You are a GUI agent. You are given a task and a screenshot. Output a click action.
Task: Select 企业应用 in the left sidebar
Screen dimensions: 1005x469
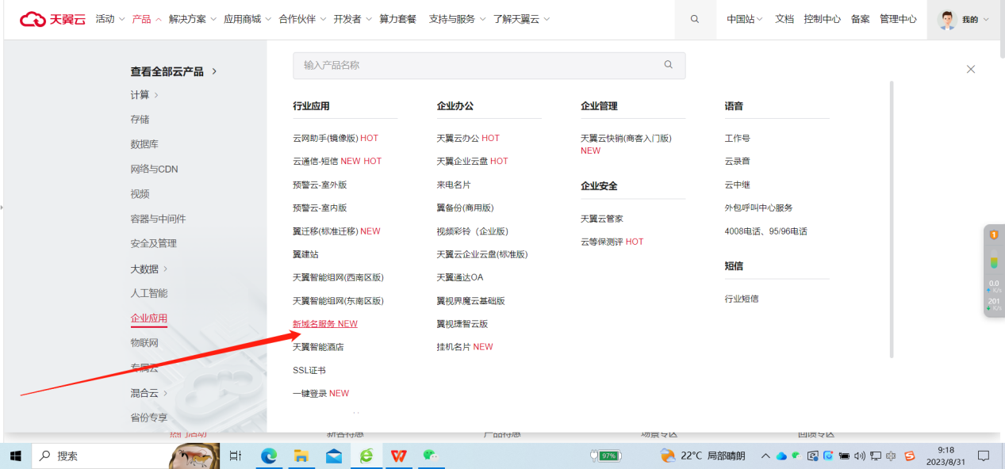pos(148,318)
